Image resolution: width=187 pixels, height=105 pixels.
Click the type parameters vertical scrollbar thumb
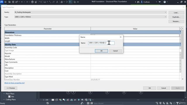[183, 44]
